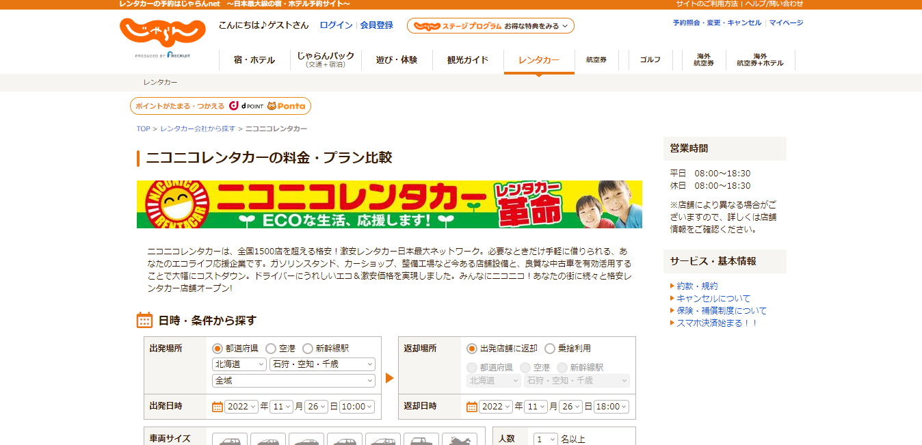Switch to the 観光ガイド tab

pyautogui.click(x=468, y=60)
